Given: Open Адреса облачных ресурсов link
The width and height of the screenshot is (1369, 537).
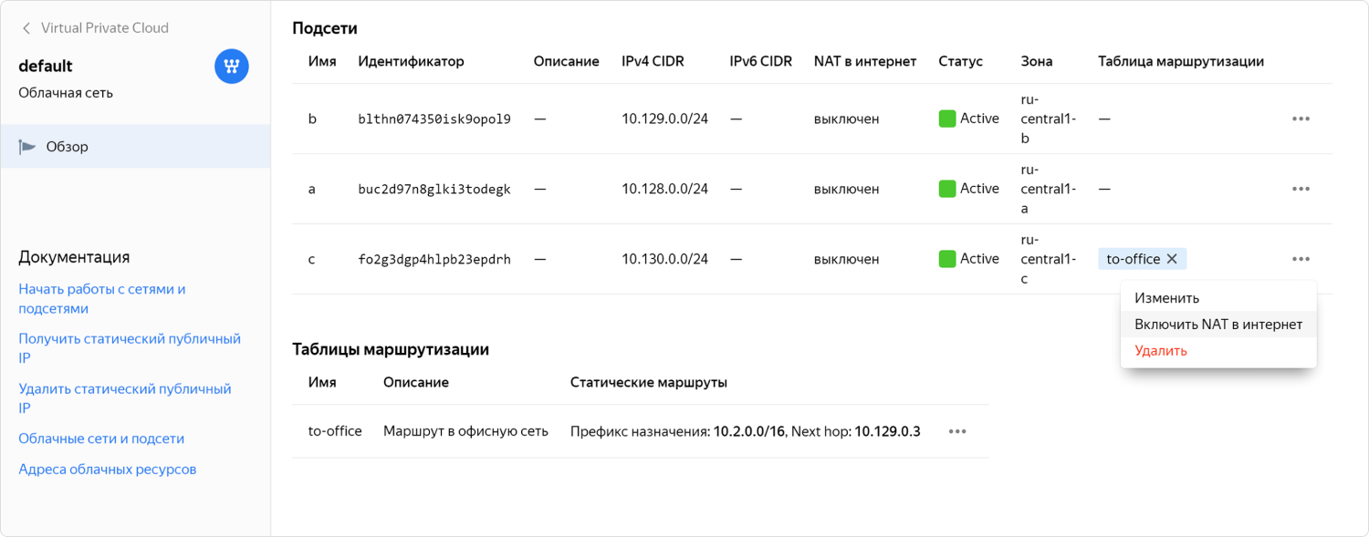Looking at the screenshot, I should coord(107,470).
